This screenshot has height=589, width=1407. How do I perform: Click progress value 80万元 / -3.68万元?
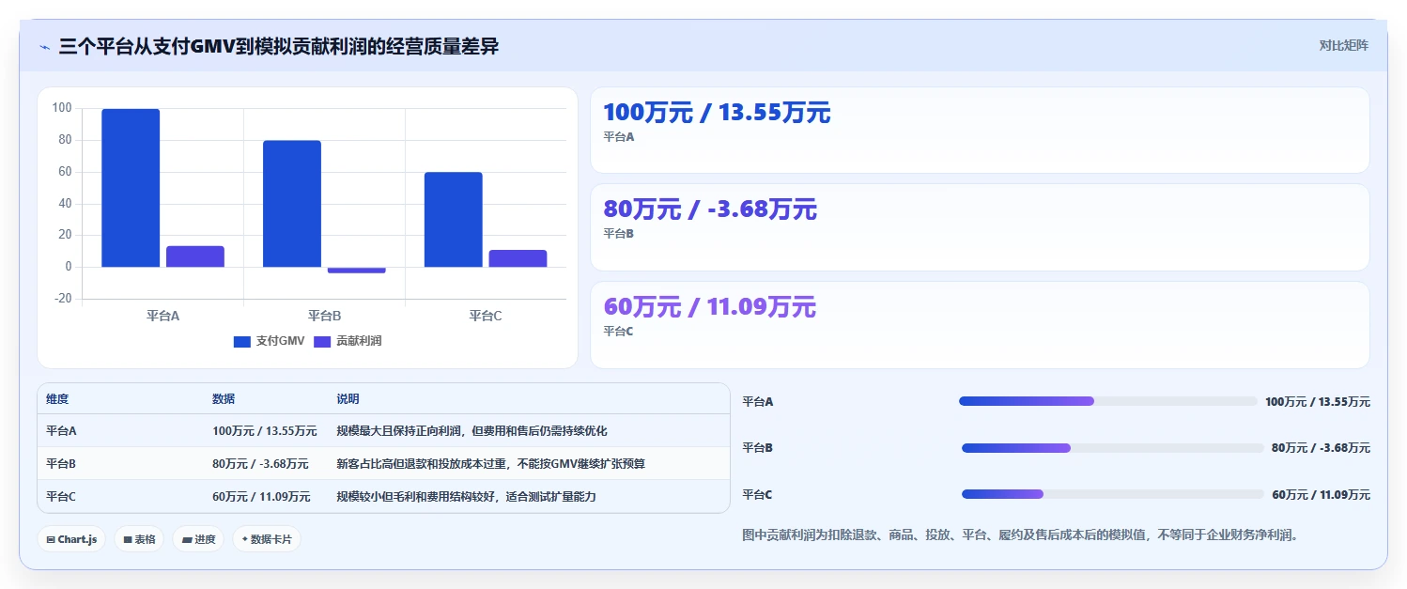(x=1321, y=448)
